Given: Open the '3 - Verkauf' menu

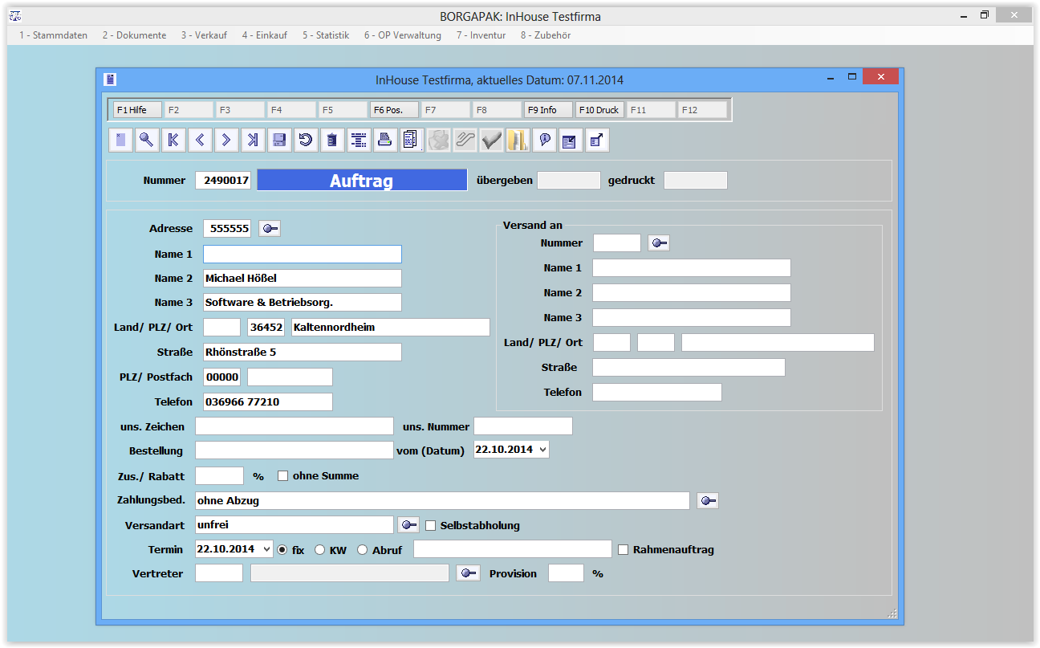Looking at the screenshot, I should pos(204,35).
